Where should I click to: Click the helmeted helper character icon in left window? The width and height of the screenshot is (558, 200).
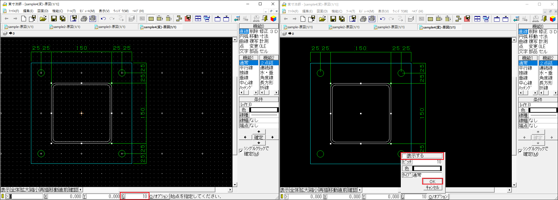256,19
